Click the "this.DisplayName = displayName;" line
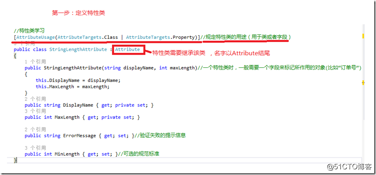The height and width of the screenshot is (175, 376). coord(78,80)
